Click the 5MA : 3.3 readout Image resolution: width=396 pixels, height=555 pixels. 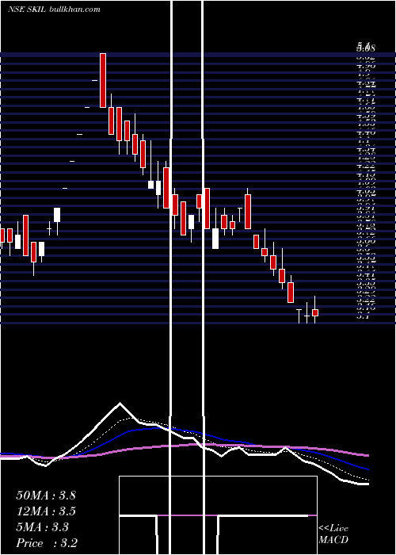(42, 527)
